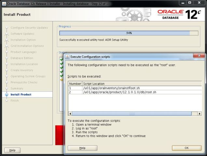The width and height of the screenshot is (207, 156).
Task: Close the Oracle installer window
Action: tap(199, 3)
